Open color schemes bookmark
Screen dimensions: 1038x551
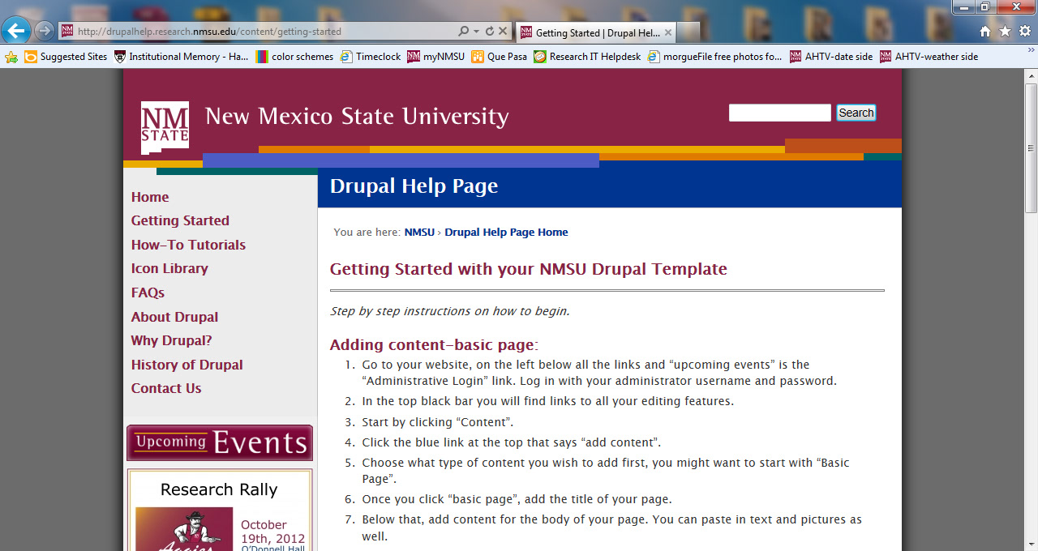point(294,57)
